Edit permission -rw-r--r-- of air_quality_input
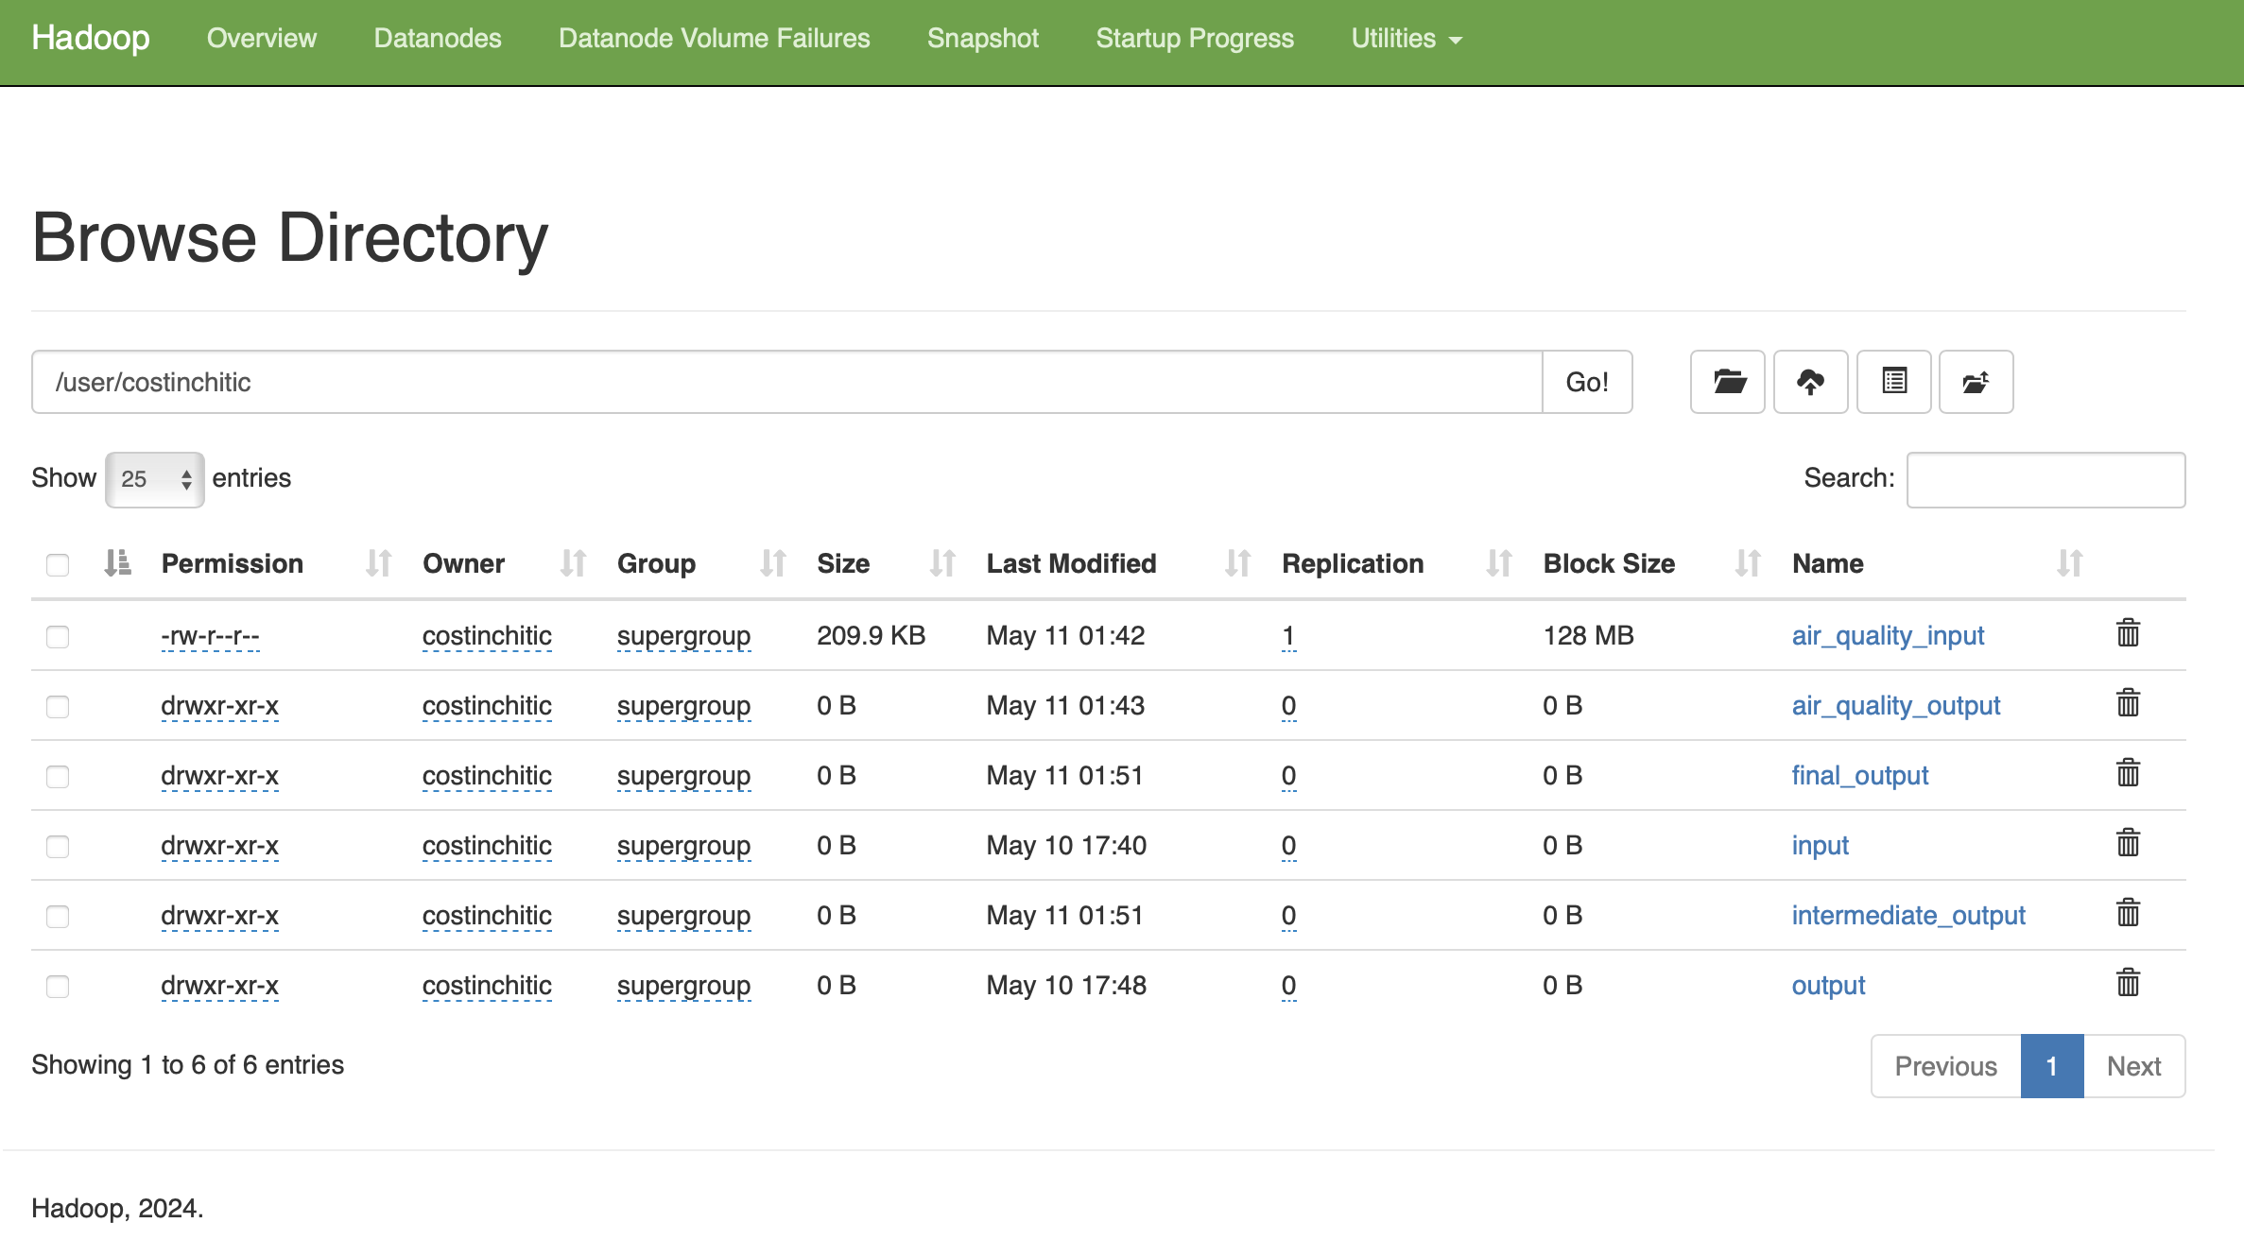Screen dimensions: 2244x1240 [x=210, y=635]
